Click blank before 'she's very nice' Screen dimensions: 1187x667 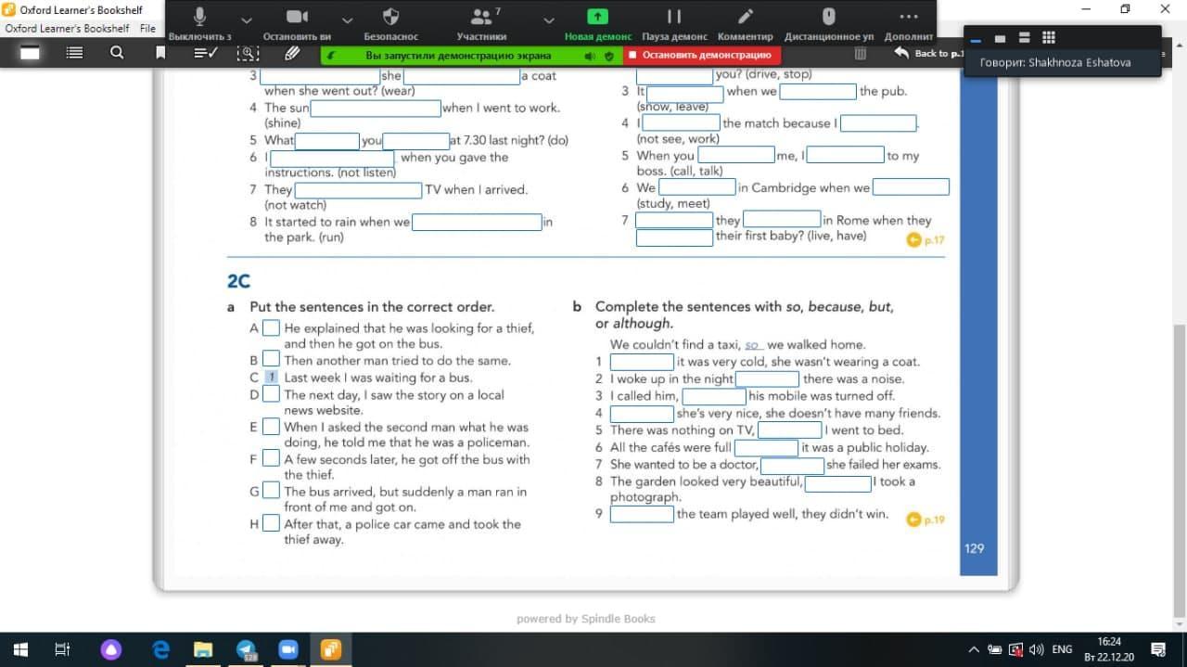tap(642, 414)
